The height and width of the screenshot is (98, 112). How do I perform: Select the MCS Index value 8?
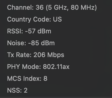(45, 79)
